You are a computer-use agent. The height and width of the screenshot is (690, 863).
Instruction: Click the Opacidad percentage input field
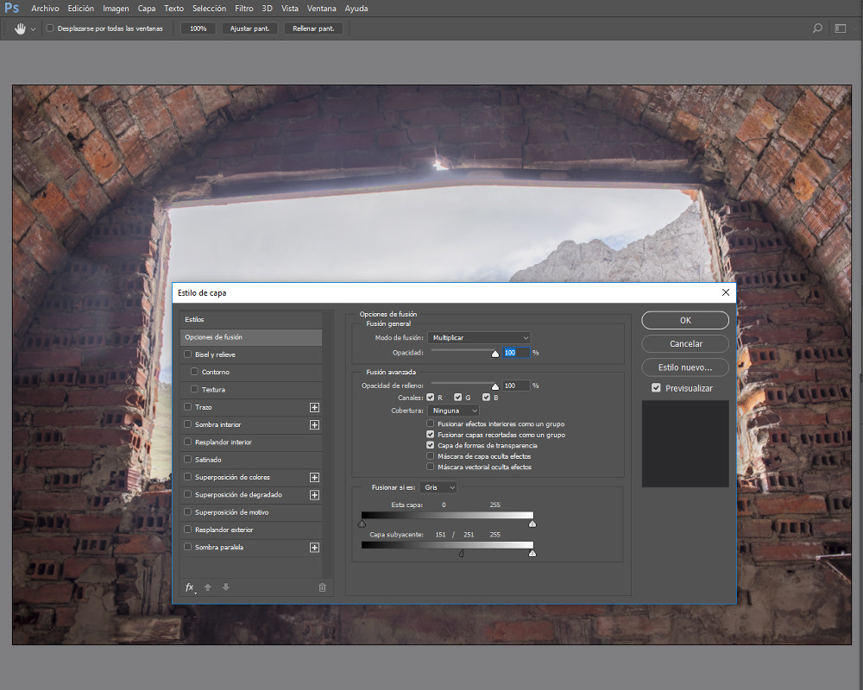pyautogui.click(x=515, y=353)
